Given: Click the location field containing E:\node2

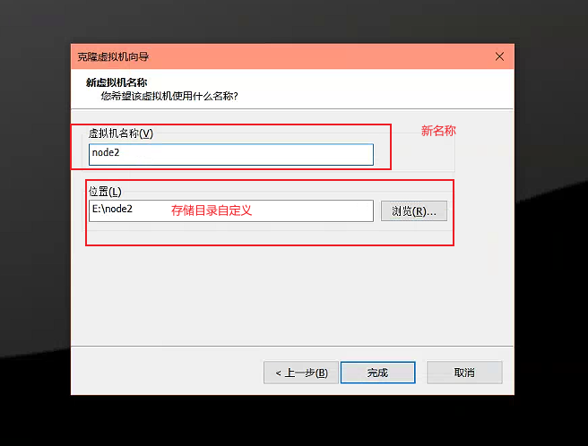Looking at the screenshot, I should coord(231,210).
